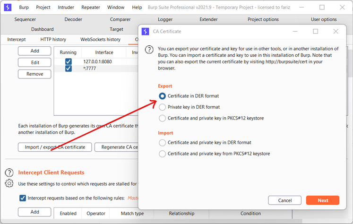Minimize the CA Certificate dialog
The height and width of the screenshot is (224, 353).
click(x=295, y=31)
